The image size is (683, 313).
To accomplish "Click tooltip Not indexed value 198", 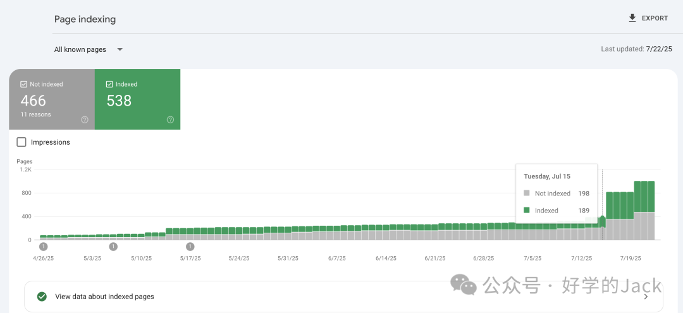I will click(x=584, y=193).
